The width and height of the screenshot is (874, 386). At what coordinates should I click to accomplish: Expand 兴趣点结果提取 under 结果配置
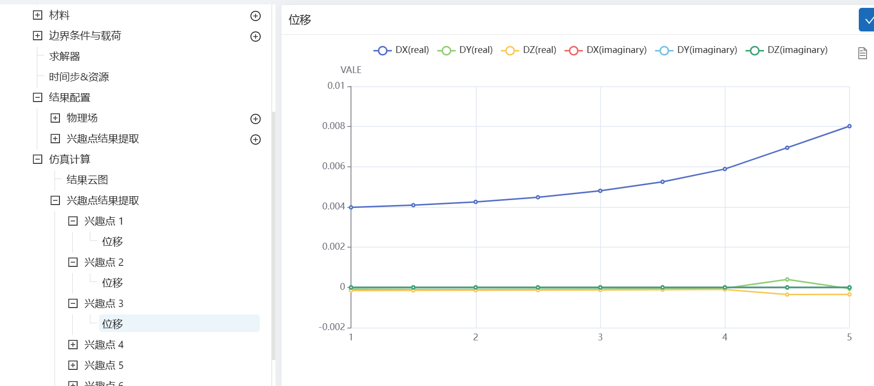55,139
